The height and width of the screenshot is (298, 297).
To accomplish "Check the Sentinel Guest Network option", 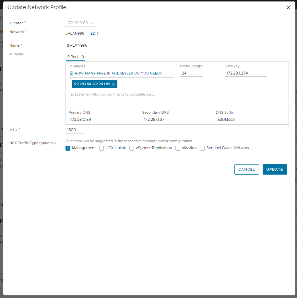I will click(202, 148).
